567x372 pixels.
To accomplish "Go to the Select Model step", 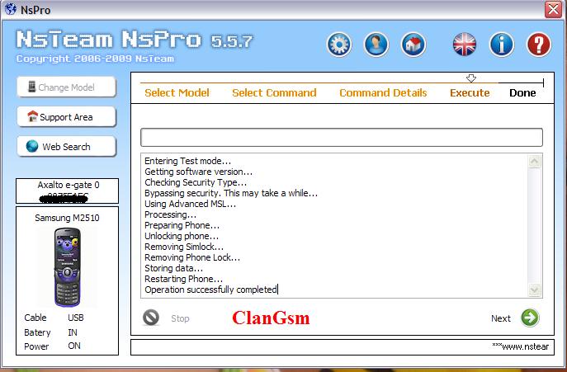I will [177, 93].
